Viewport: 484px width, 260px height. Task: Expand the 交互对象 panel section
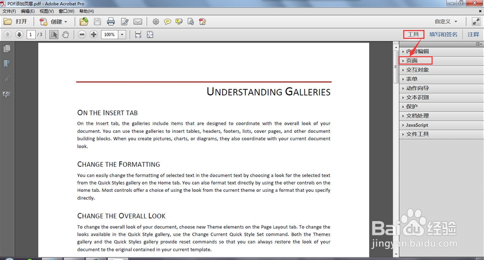coord(441,70)
